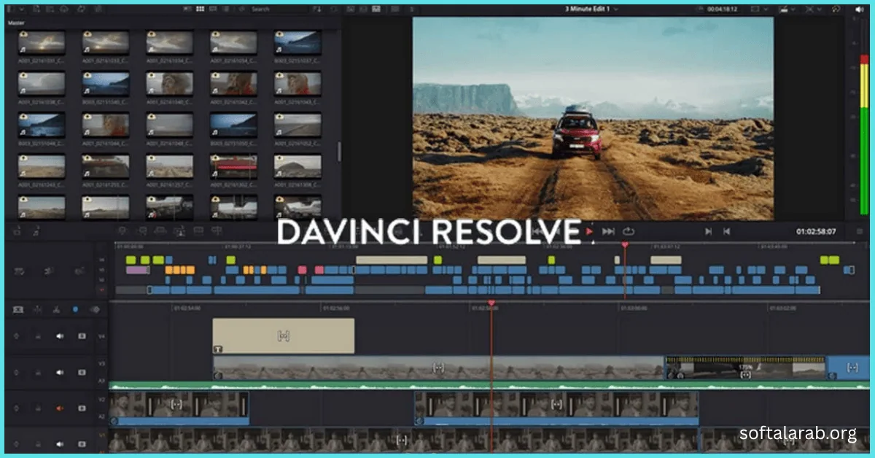Mute the V3 track speaker
Screen dimensions: 875x458
click(61, 372)
